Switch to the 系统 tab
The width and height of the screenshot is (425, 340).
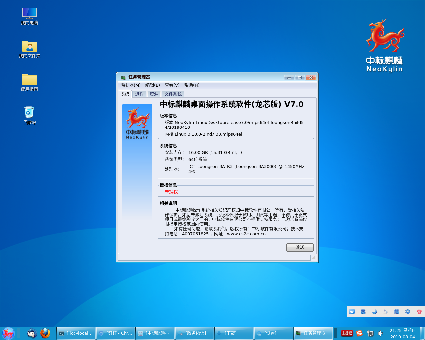tap(125, 94)
